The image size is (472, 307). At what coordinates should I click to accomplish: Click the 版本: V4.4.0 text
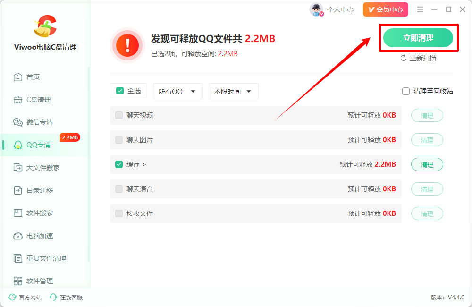tap(447, 298)
